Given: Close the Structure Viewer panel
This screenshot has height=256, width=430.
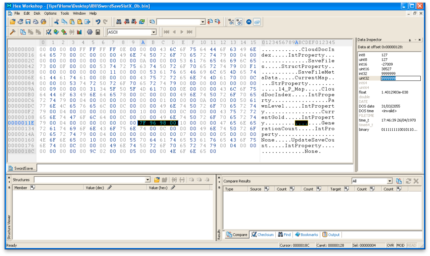Looking at the screenshot, I should coord(9,178).
